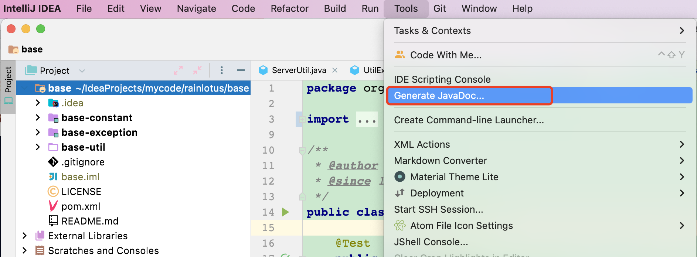This screenshot has width=697, height=257.
Task: Close the ServerUtil.java tab
Action: pyautogui.click(x=335, y=70)
